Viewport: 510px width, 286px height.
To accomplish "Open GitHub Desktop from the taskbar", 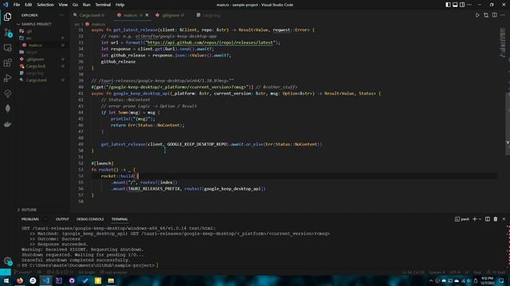I will click(72, 280).
